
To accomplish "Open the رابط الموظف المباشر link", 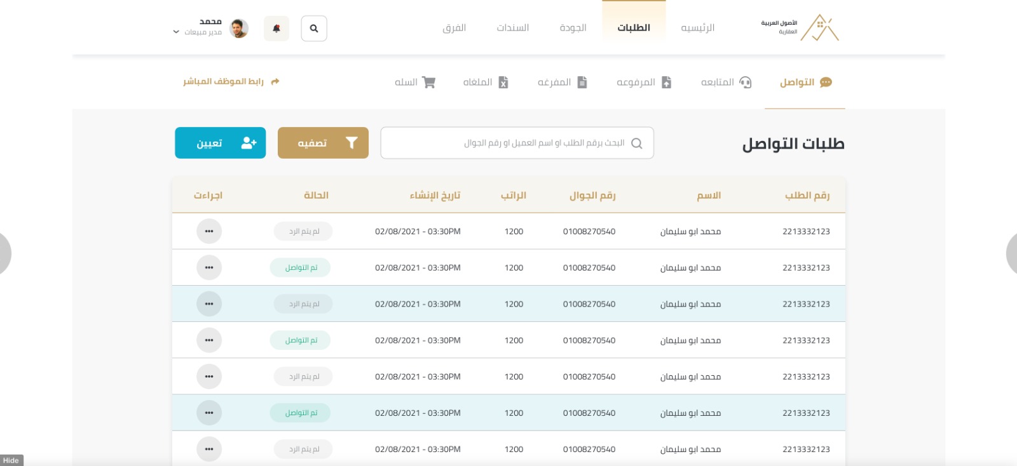I will click(231, 82).
